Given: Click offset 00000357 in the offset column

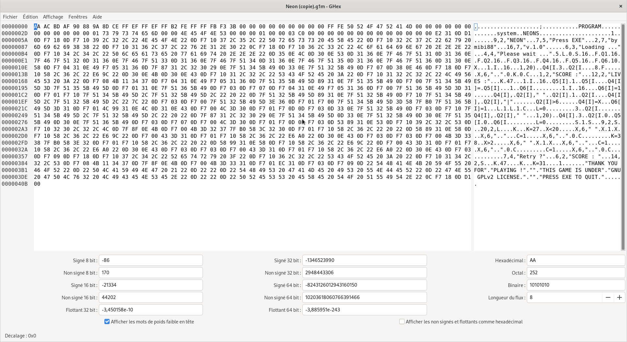Looking at the screenshot, I should (15, 157).
